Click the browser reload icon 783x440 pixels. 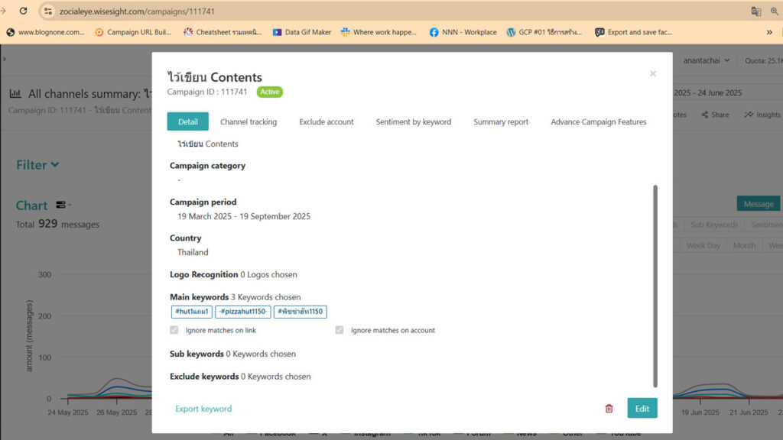tap(23, 11)
